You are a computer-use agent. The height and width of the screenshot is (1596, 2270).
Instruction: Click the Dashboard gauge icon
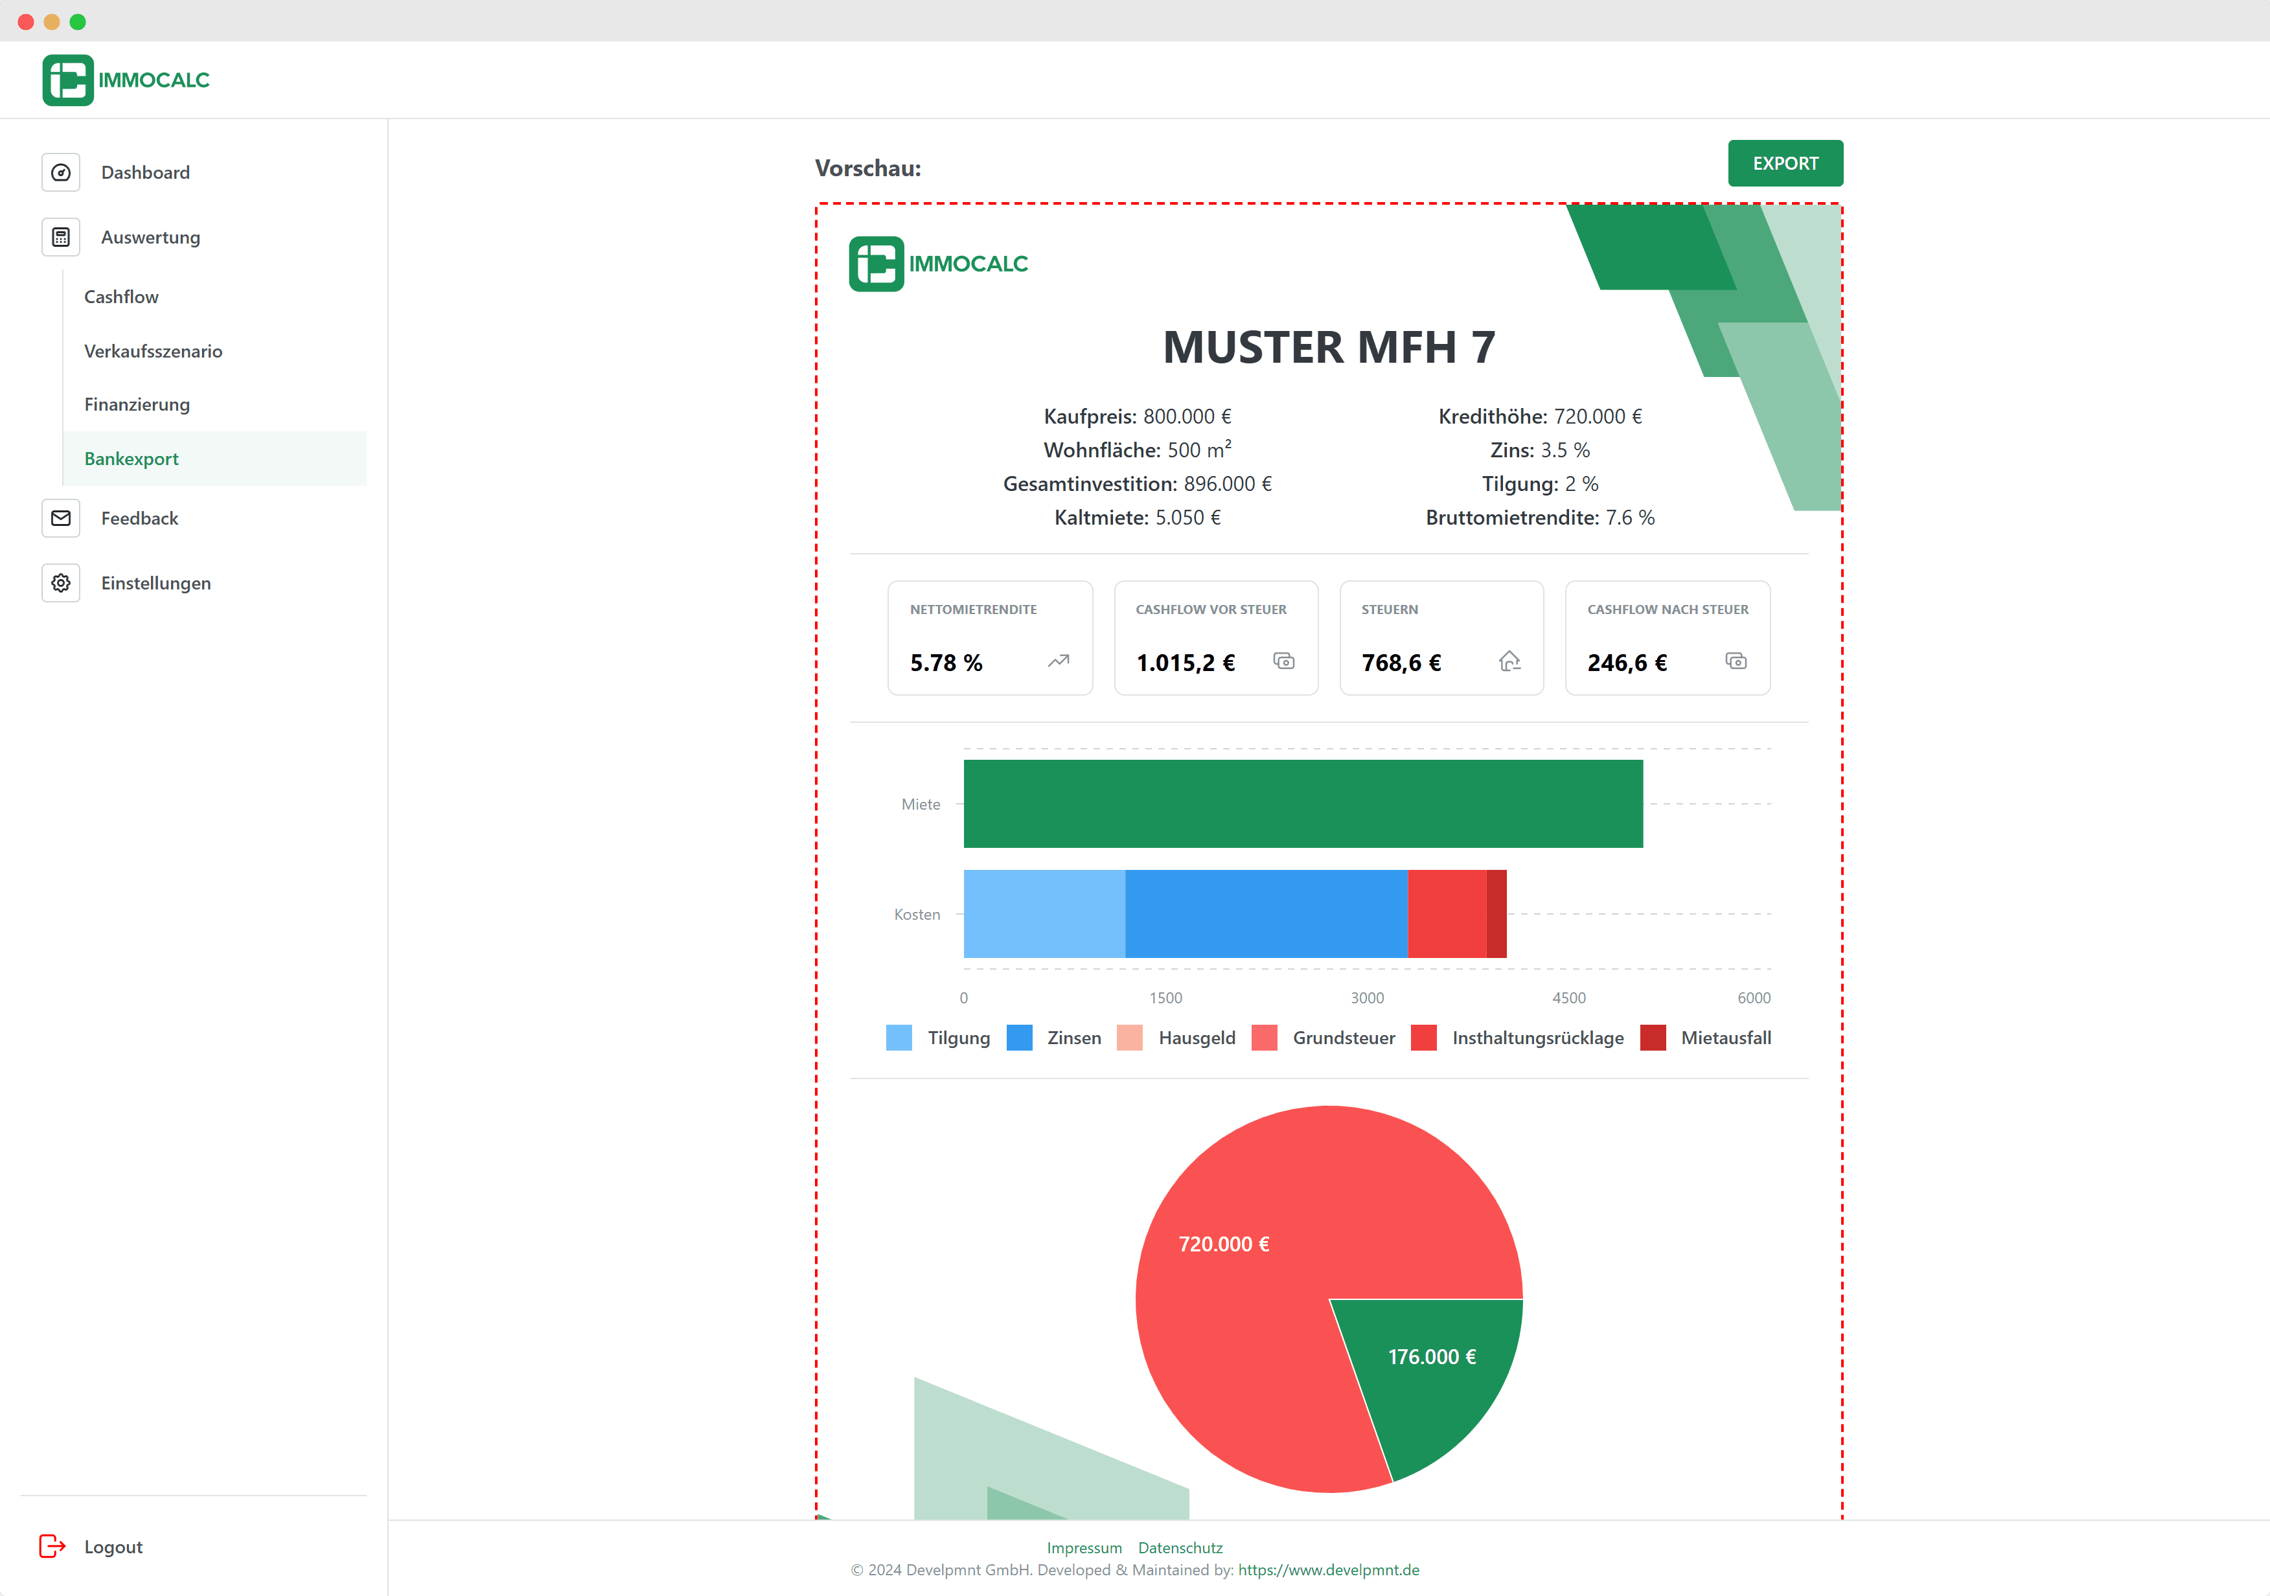pyautogui.click(x=60, y=172)
